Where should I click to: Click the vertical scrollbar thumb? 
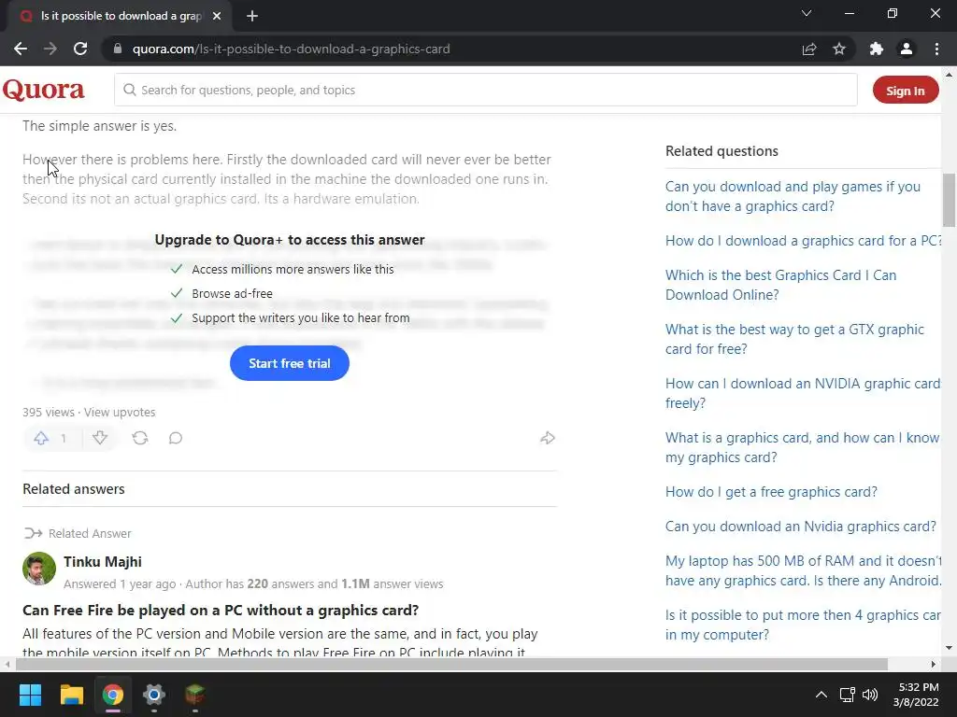(950, 200)
